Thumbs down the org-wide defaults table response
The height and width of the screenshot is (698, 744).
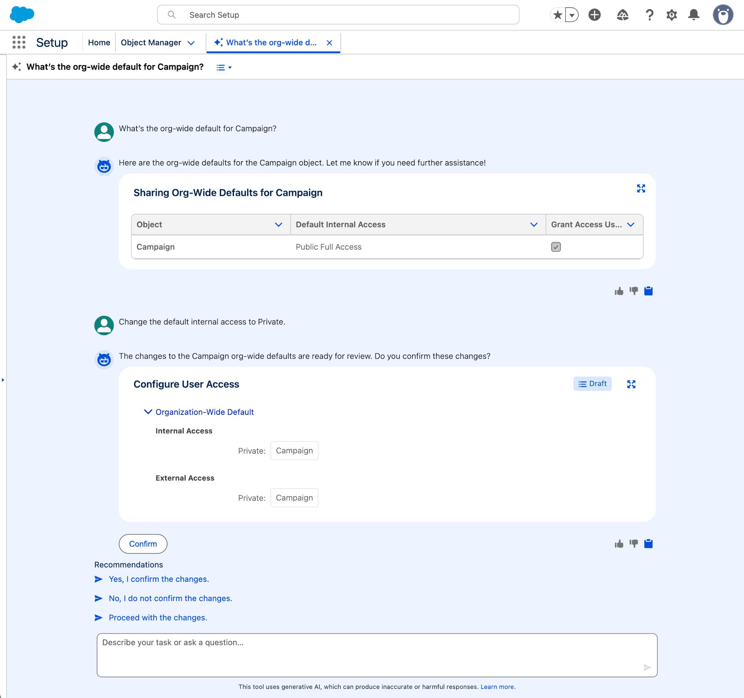tap(633, 291)
